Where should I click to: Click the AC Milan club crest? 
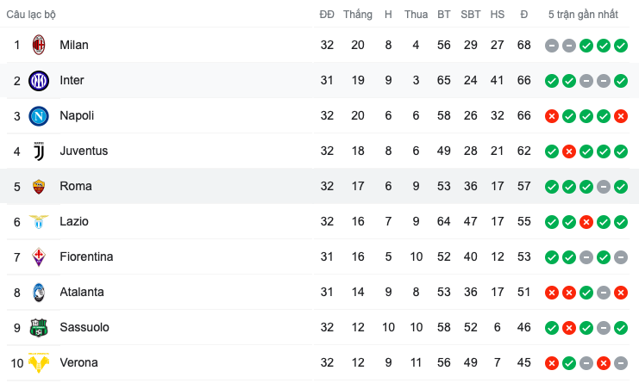pyautogui.click(x=39, y=45)
